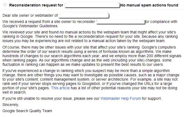
Task: Click the redacted site name in subject line
Action: (x=92, y=5)
